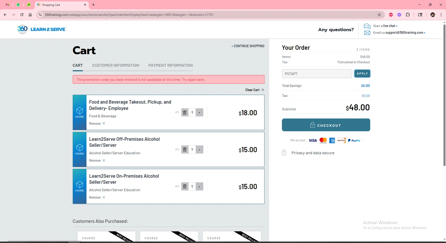446x243 pixels.
Task: Click the quantity field for Off-Premises course
Action: tap(192, 149)
